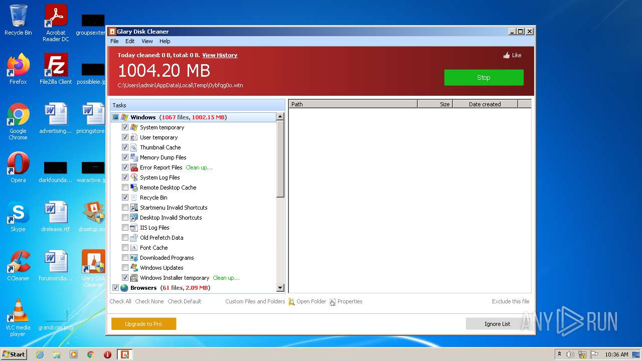The width and height of the screenshot is (642, 361).
Task: Enable the Remote Desktop Cache checkbox
Action: tap(125, 188)
